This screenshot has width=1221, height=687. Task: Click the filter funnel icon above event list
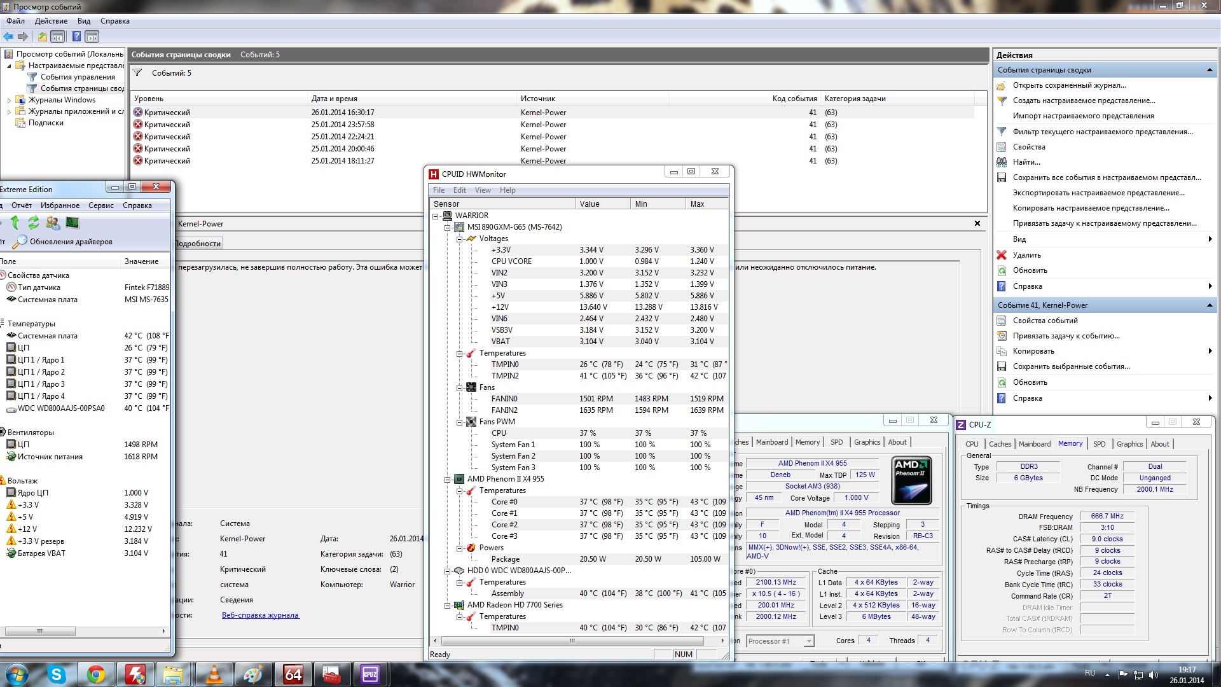point(137,73)
